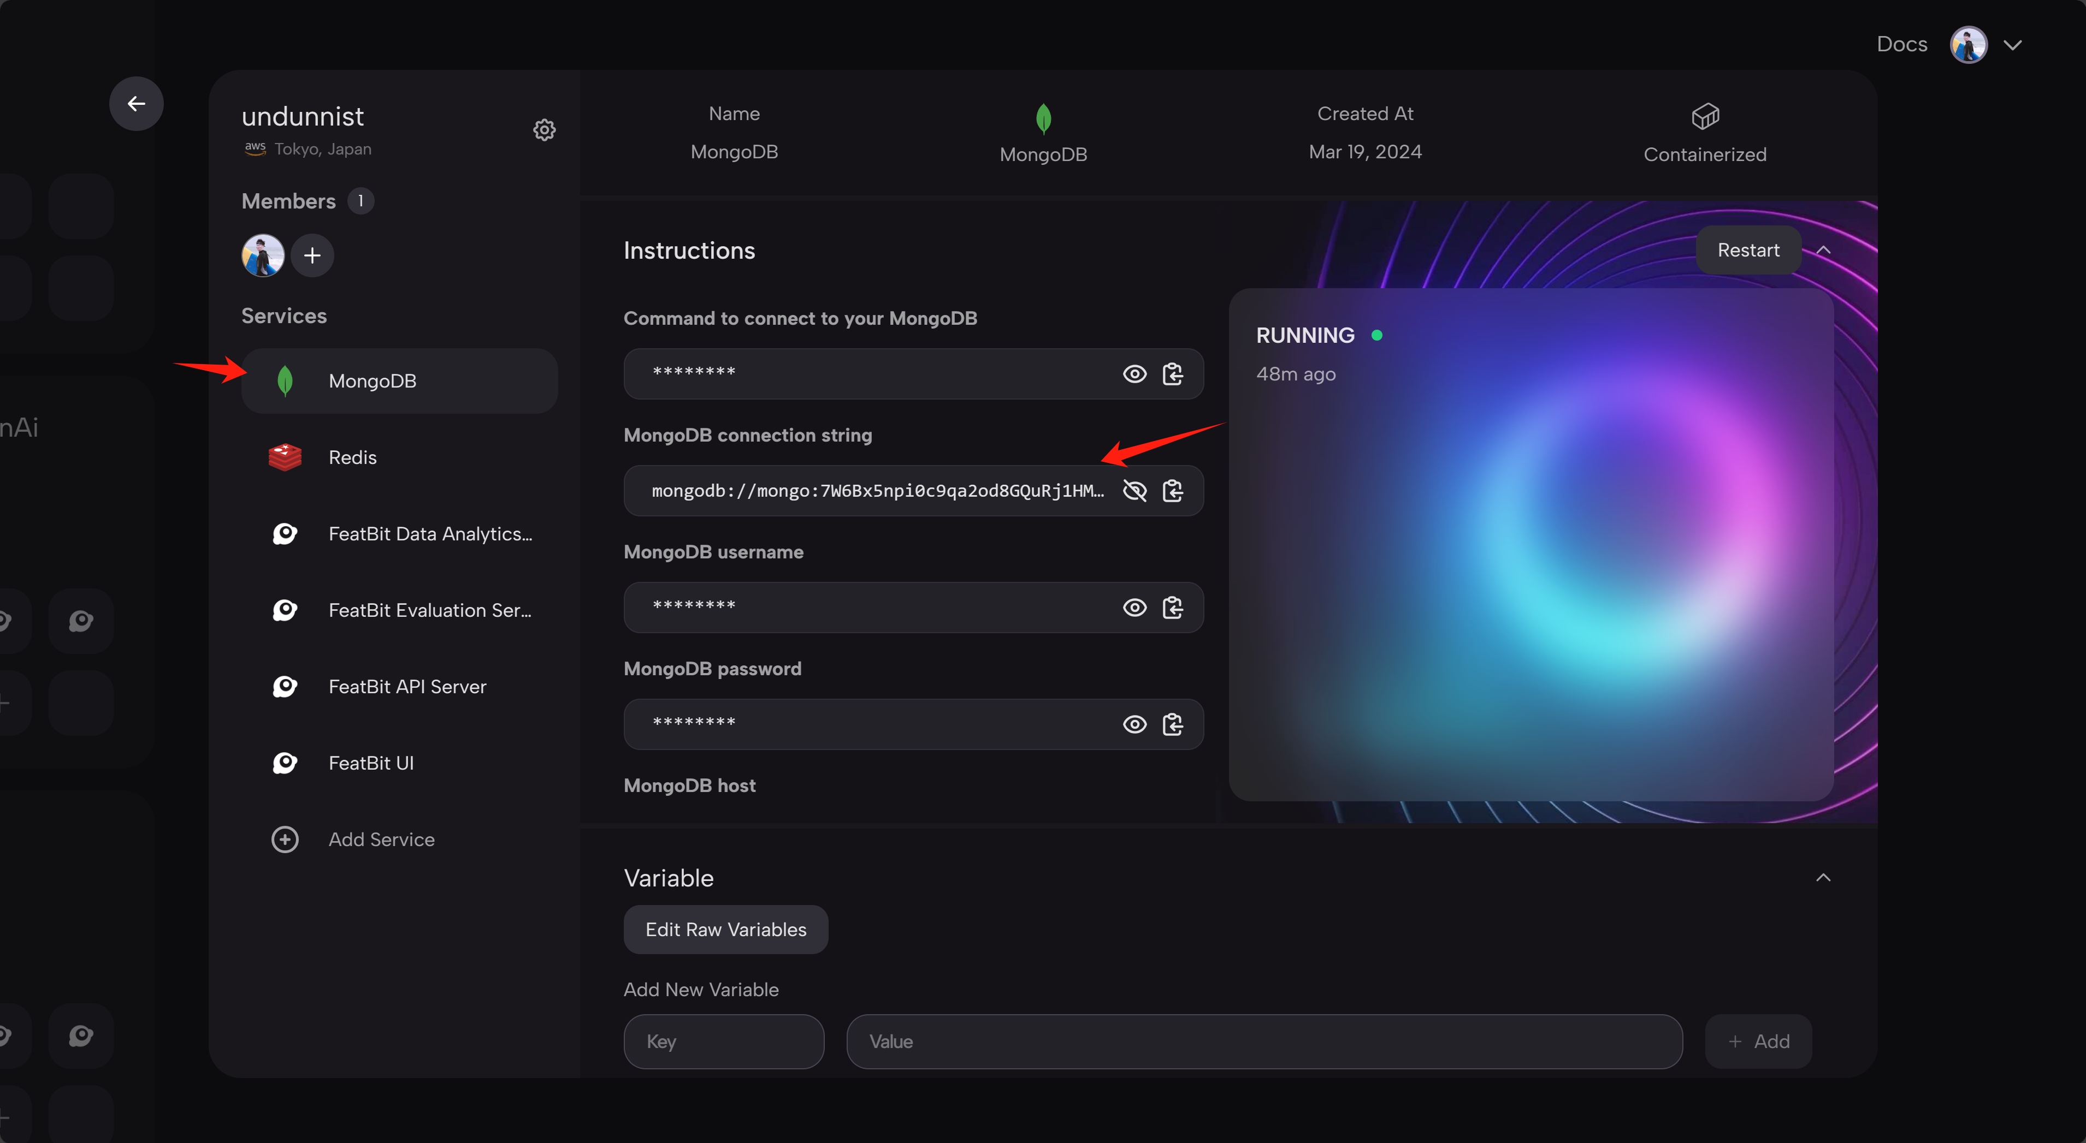Viewport: 2086px width, 1143px height.
Task: Click the 'MongoDB host' label
Action: 689,785
